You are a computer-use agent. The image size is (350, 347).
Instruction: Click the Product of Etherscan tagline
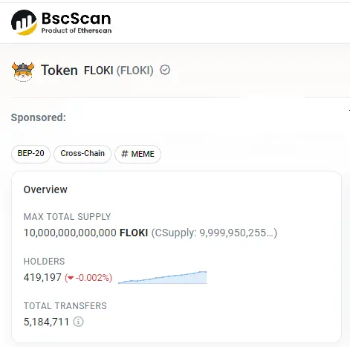click(x=77, y=30)
